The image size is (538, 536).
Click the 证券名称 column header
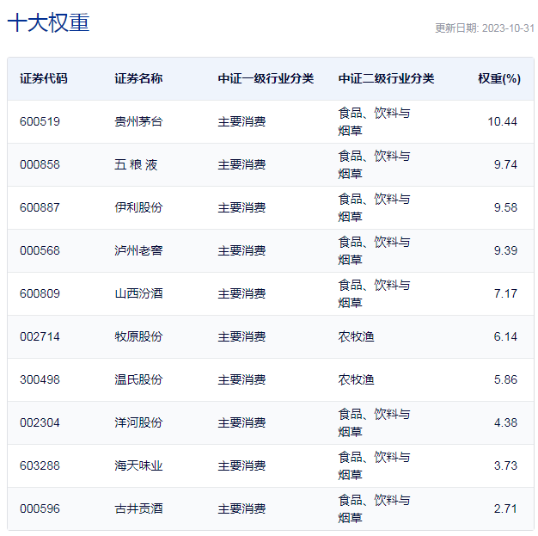point(138,78)
